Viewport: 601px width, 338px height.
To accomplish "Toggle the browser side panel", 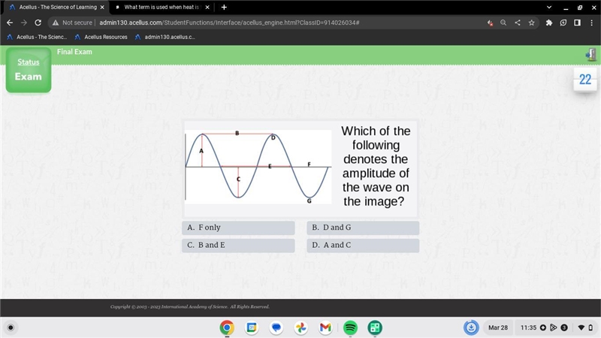I will [x=577, y=23].
